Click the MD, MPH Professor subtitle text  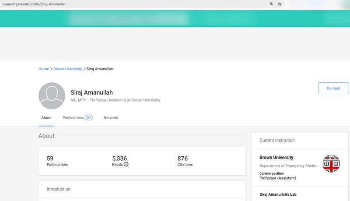115,100
